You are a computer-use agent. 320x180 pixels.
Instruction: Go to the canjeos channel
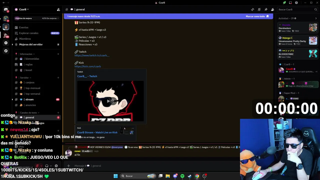[37, 82]
